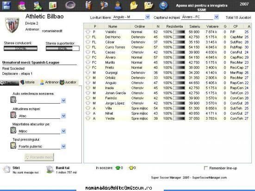Open the SuperSoccerManager.com link
Screen dimensions: 255x191
(210, 178)
